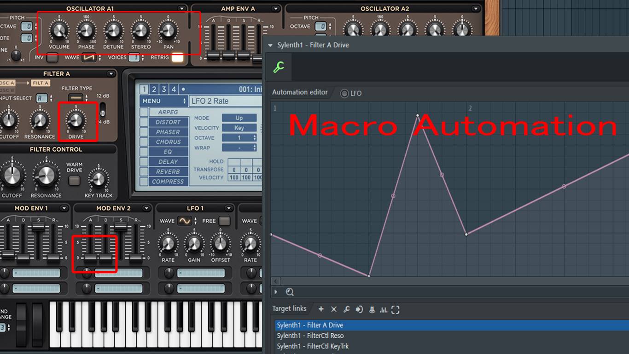The image size is (629, 354).
Task: Open the PHASER effect tab
Action: [168, 132]
